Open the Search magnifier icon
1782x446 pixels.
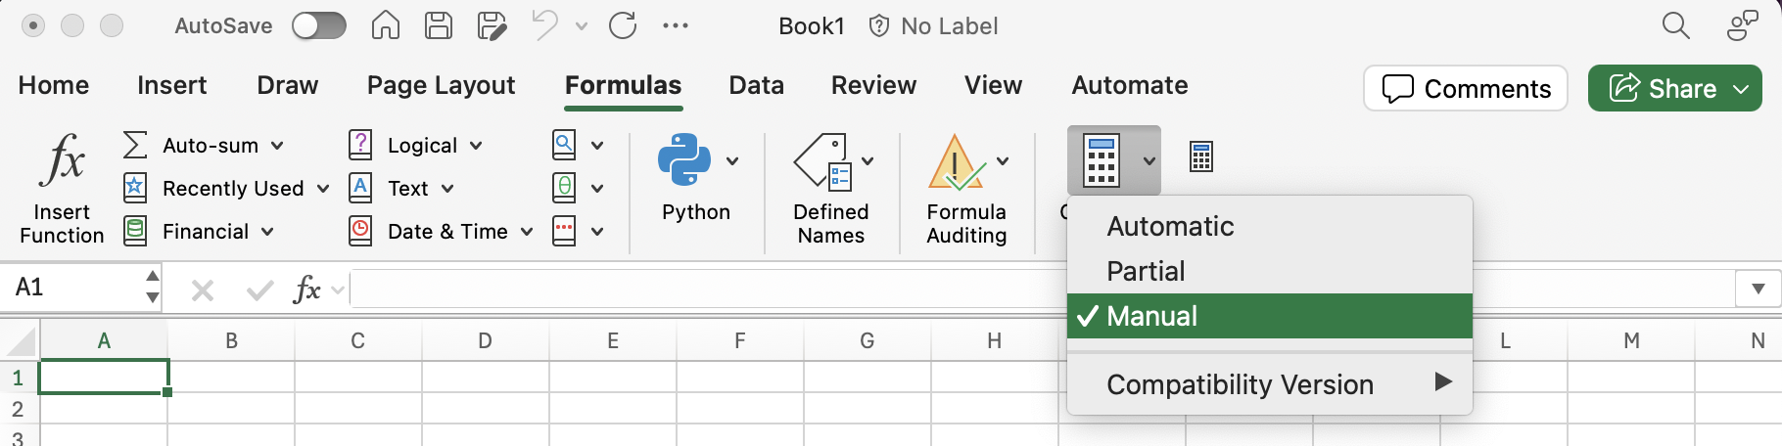[1675, 25]
